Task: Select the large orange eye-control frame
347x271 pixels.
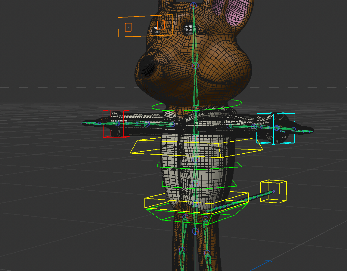Action: pyautogui.click(x=145, y=26)
